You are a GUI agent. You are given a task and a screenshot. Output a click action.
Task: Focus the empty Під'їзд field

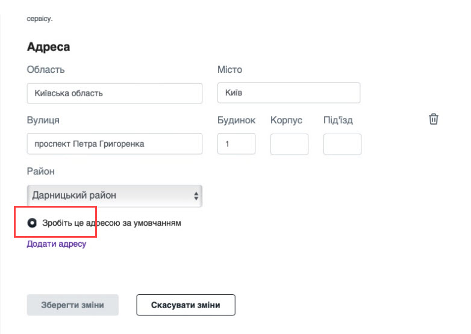(x=343, y=144)
